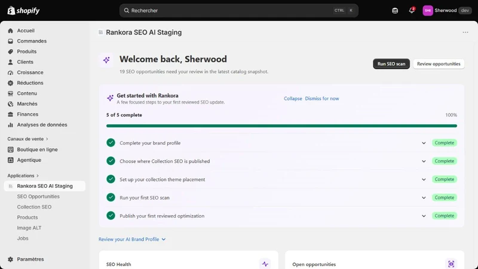Click the checkmark for Complete your brand profile

tap(111, 143)
